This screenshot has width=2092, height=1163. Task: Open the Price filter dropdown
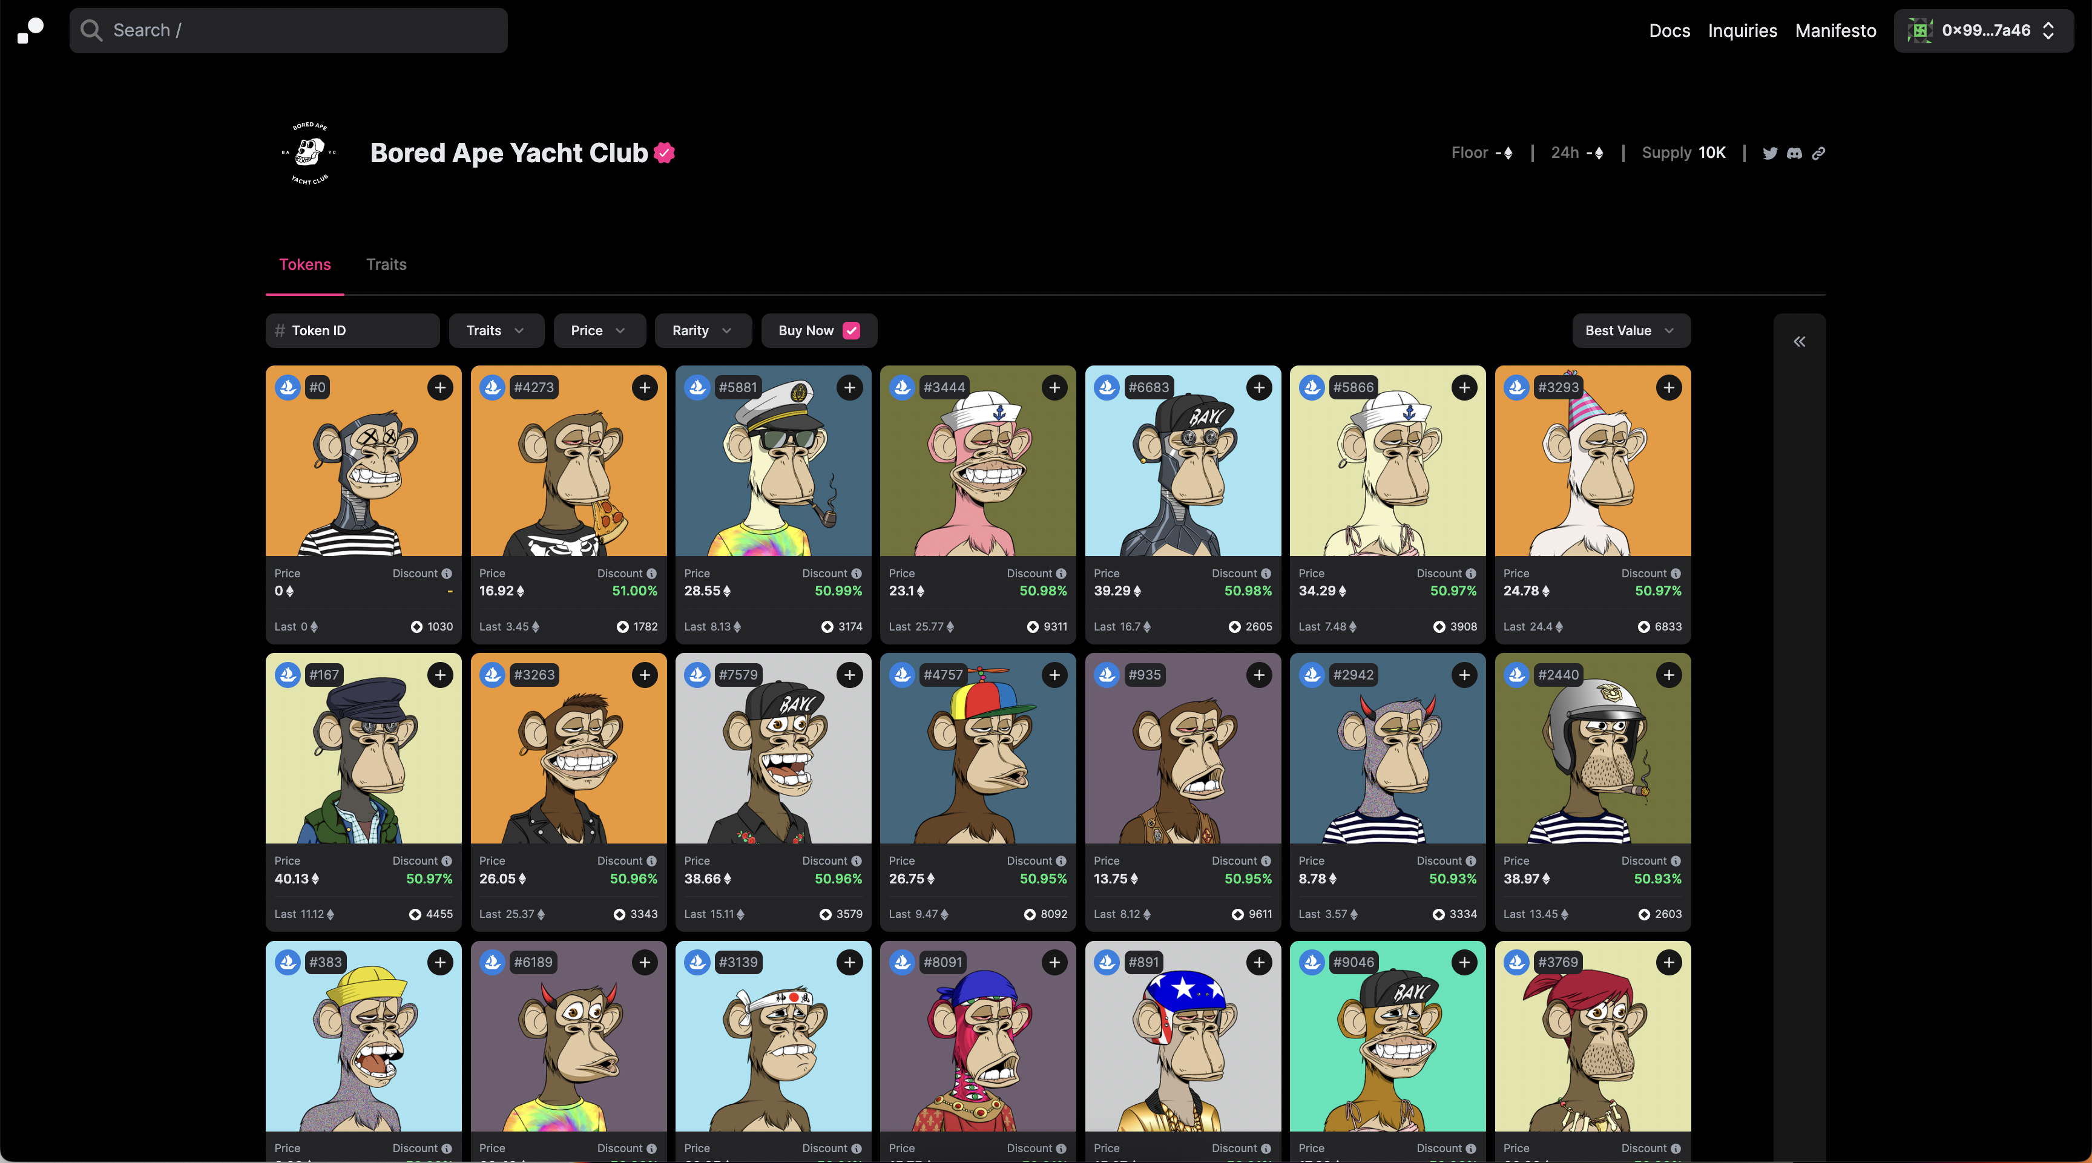pos(599,330)
